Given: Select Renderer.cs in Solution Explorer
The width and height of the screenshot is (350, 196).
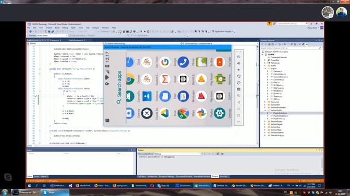Looking at the screenshot, I should pyautogui.click(x=278, y=91).
